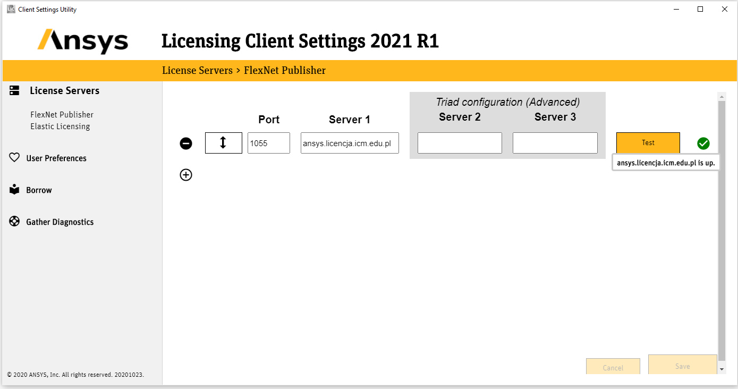
Task: Click the Cancel button
Action: (613, 367)
